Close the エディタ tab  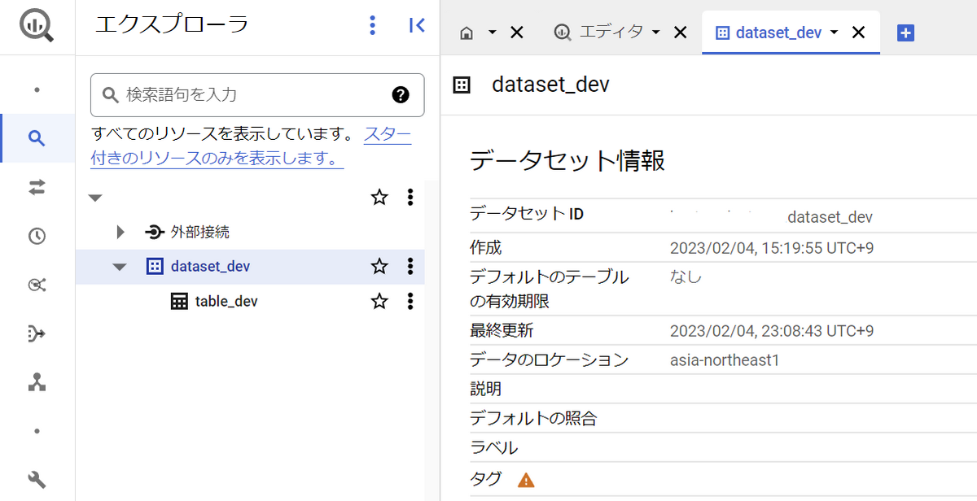681,33
